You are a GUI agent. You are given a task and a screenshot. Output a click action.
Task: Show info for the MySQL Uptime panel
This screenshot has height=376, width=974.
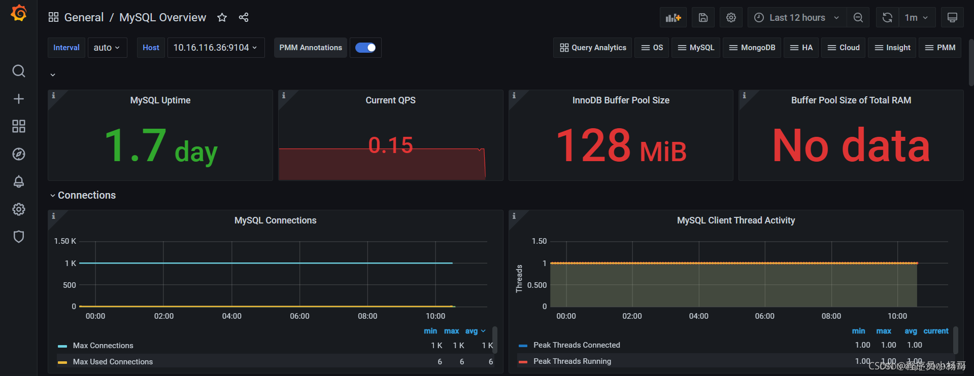pyautogui.click(x=53, y=95)
